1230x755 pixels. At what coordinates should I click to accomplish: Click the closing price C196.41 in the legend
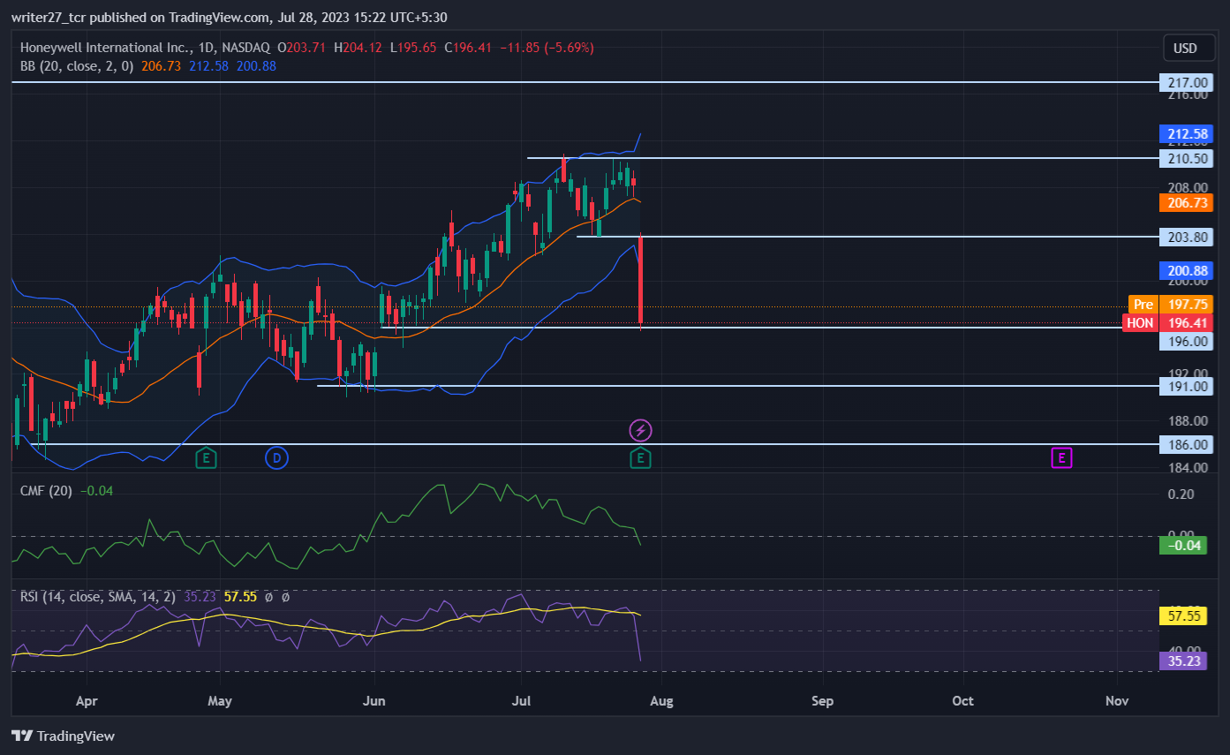[467, 48]
